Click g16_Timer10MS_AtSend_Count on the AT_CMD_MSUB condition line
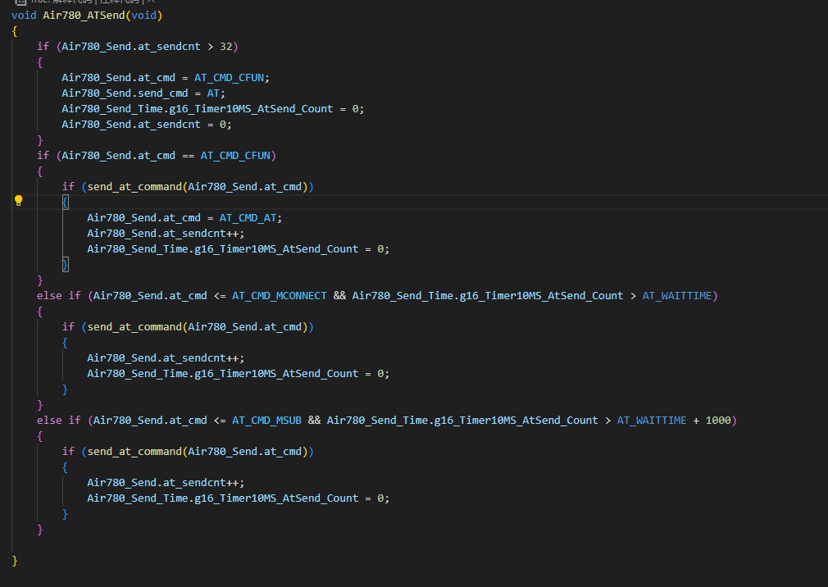 [x=516, y=421]
